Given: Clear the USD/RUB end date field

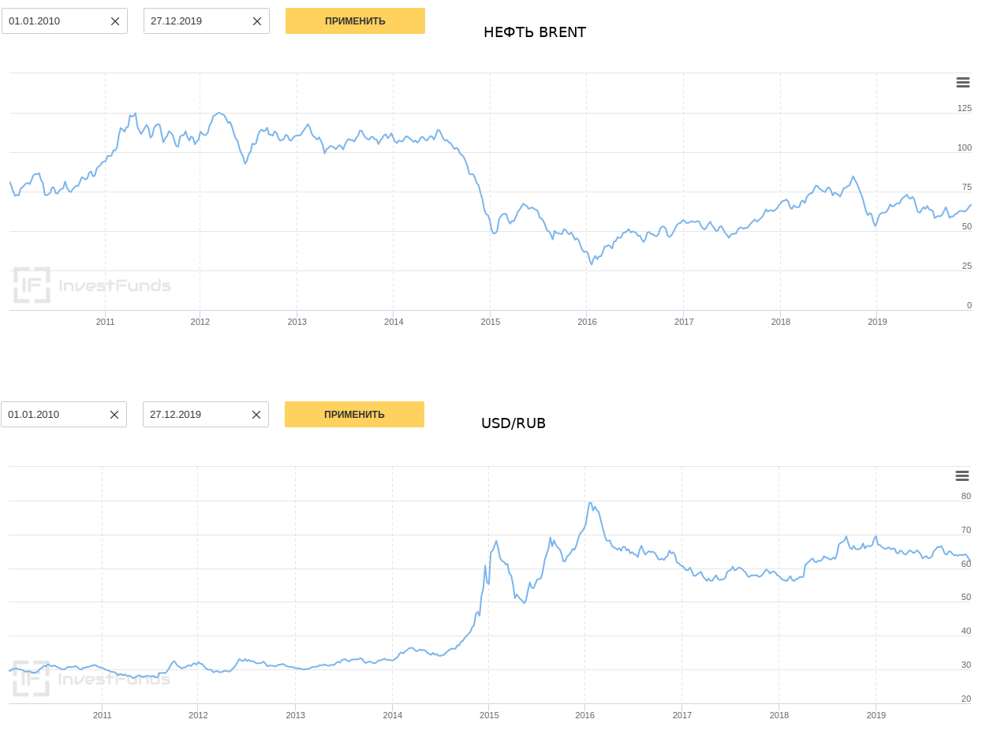Looking at the screenshot, I should pyautogui.click(x=256, y=415).
